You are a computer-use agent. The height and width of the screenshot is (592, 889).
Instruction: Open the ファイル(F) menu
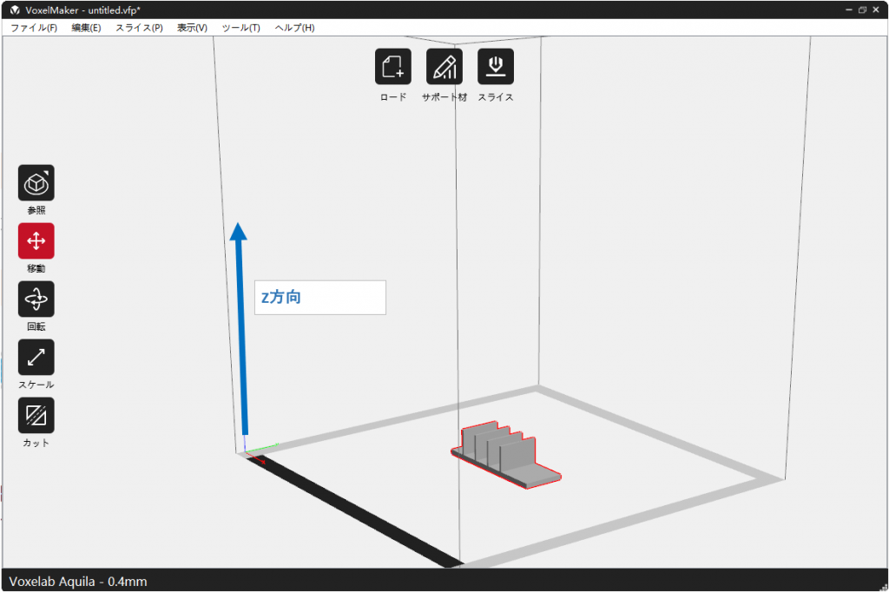click(x=34, y=28)
